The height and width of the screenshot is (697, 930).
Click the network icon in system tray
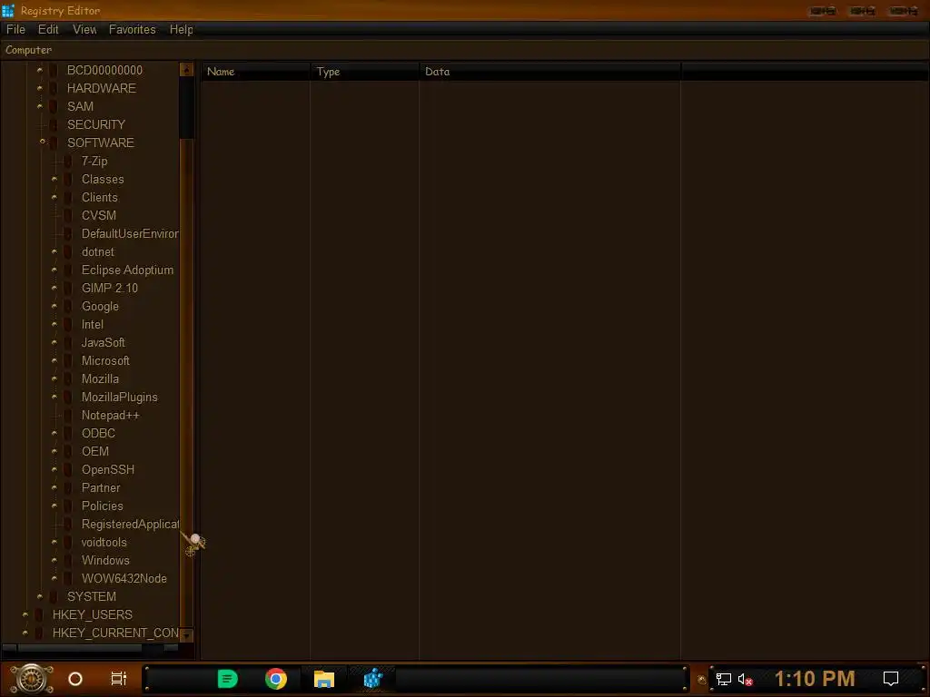(x=724, y=679)
